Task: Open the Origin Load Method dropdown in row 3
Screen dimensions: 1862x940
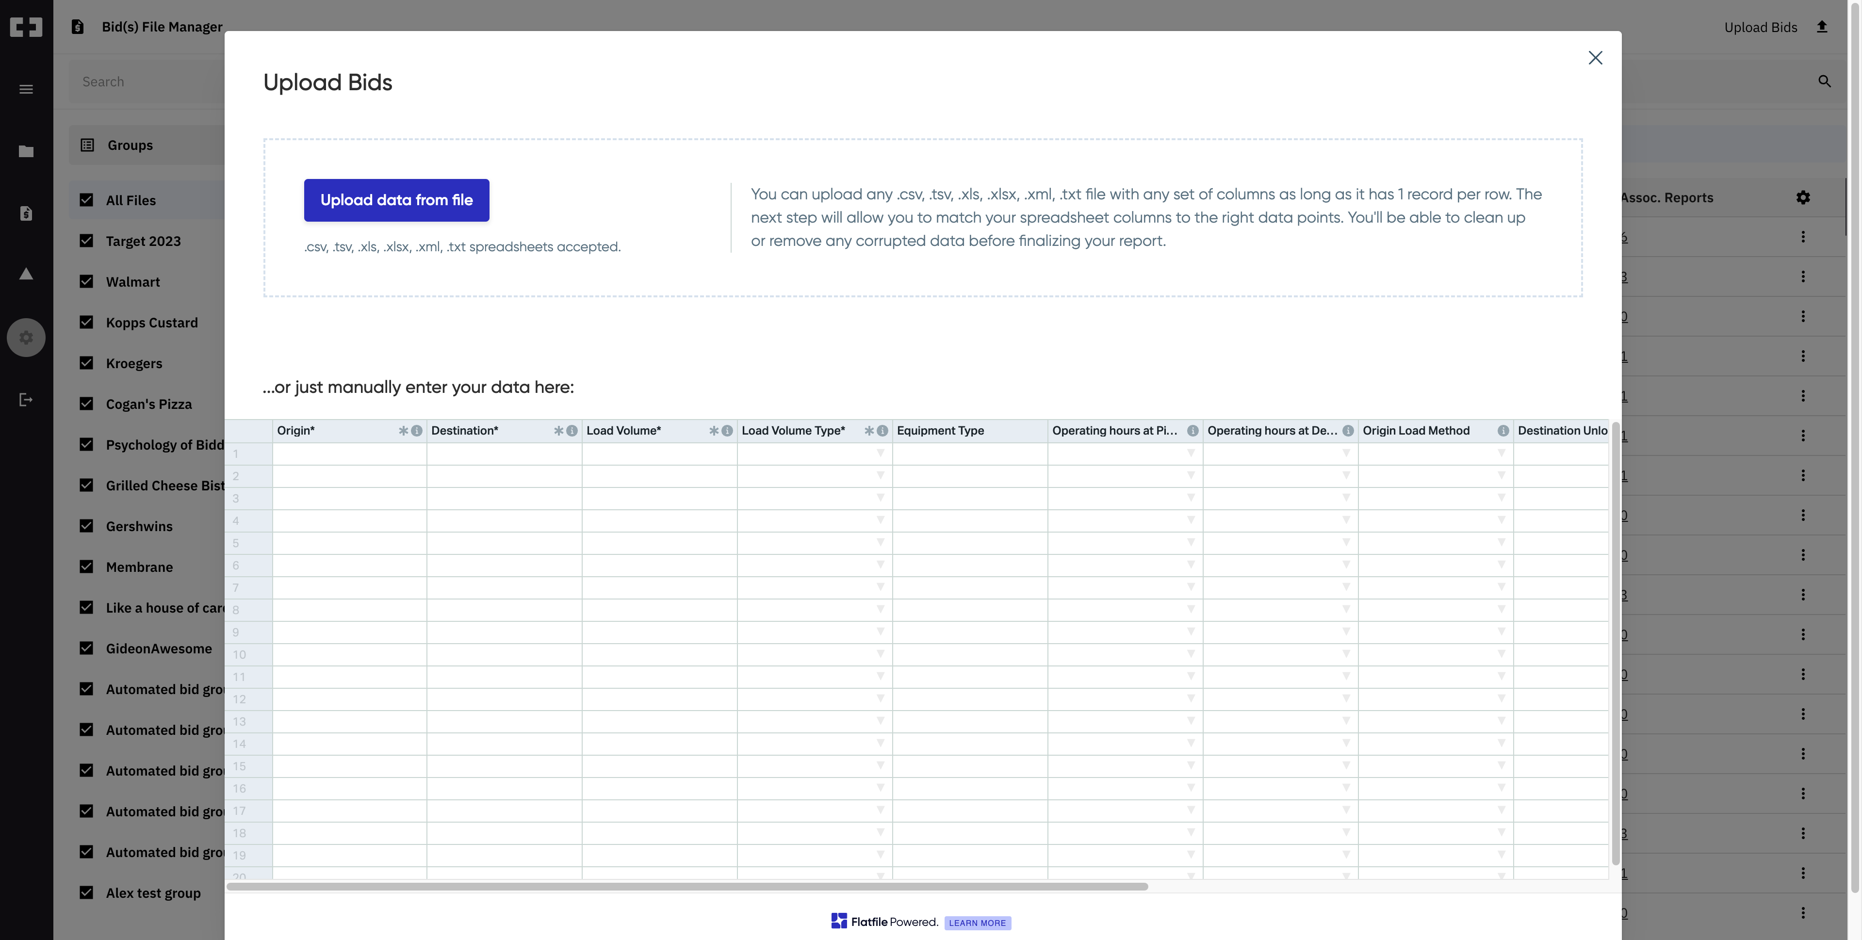Action: coord(1502,498)
